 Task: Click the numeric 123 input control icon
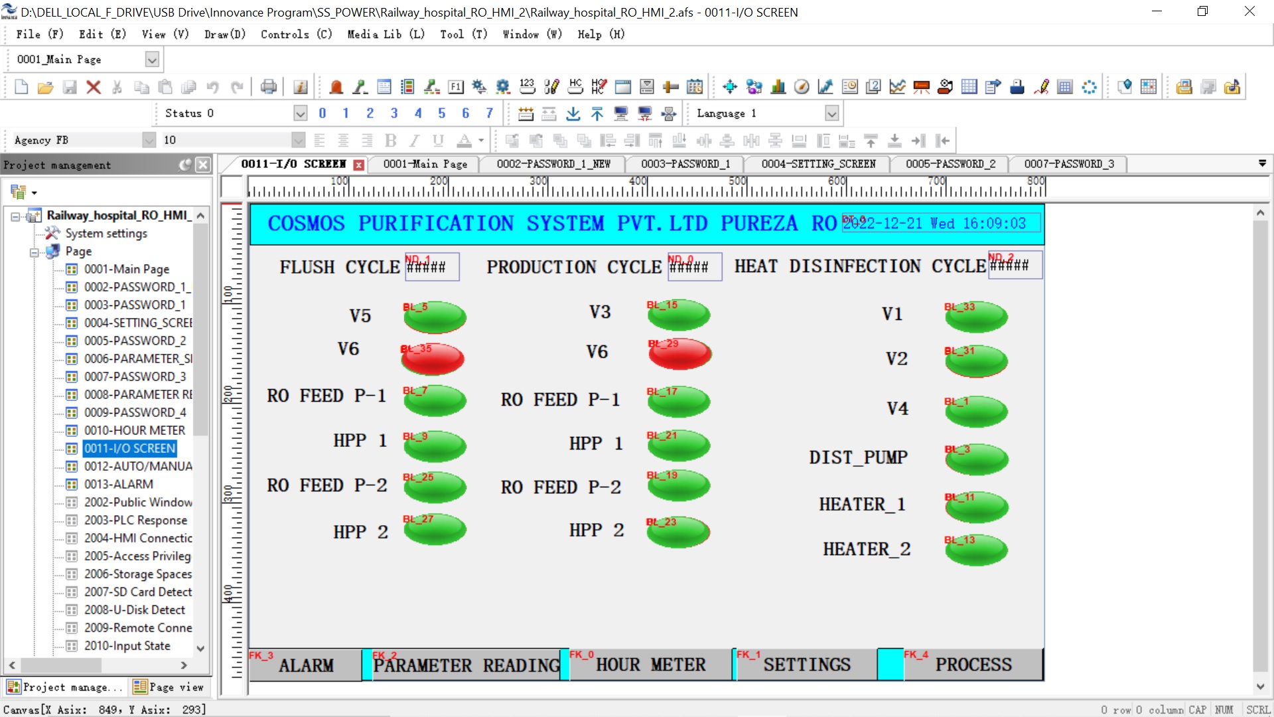pyautogui.click(x=527, y=87)
